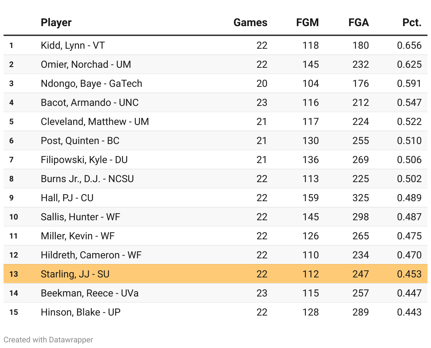Select Hinson, Blake - UP player name
Viewport: 431px width, 348px height.
coord(81,312)
